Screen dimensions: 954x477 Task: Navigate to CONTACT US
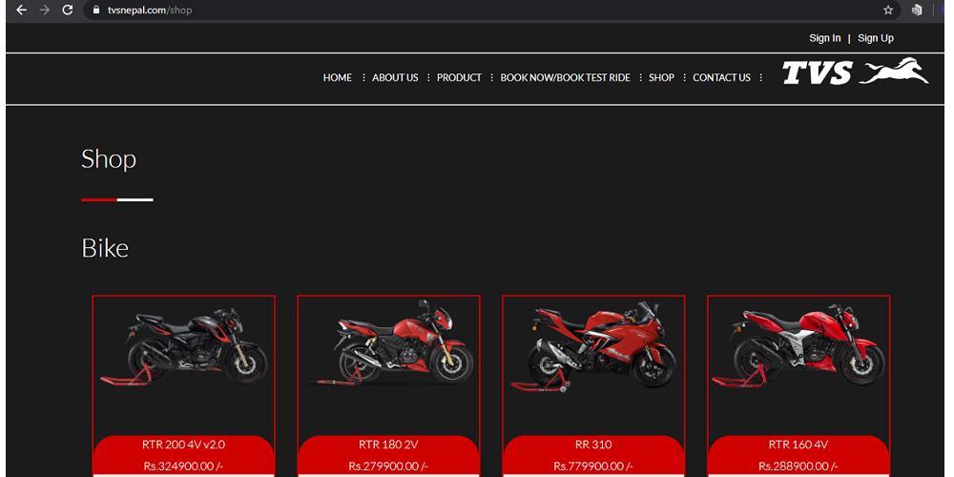pos(721,78)
